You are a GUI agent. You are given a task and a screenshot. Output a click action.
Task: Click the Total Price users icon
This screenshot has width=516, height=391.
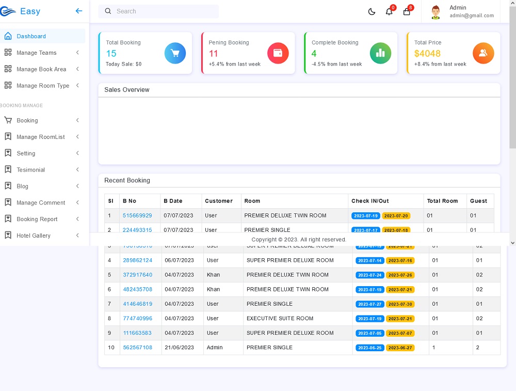(483, 53)
